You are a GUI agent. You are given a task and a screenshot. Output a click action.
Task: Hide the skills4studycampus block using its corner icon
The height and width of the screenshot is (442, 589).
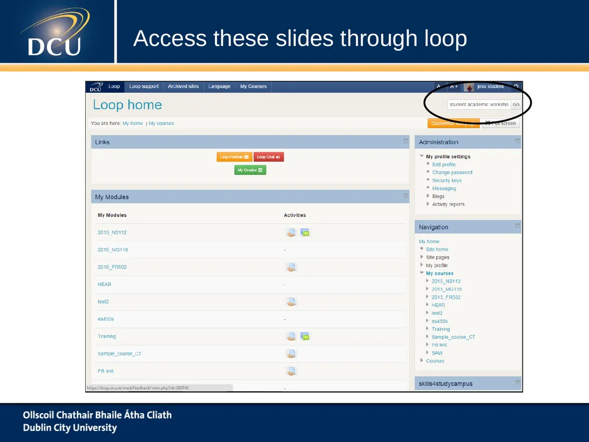click(517, 383)
